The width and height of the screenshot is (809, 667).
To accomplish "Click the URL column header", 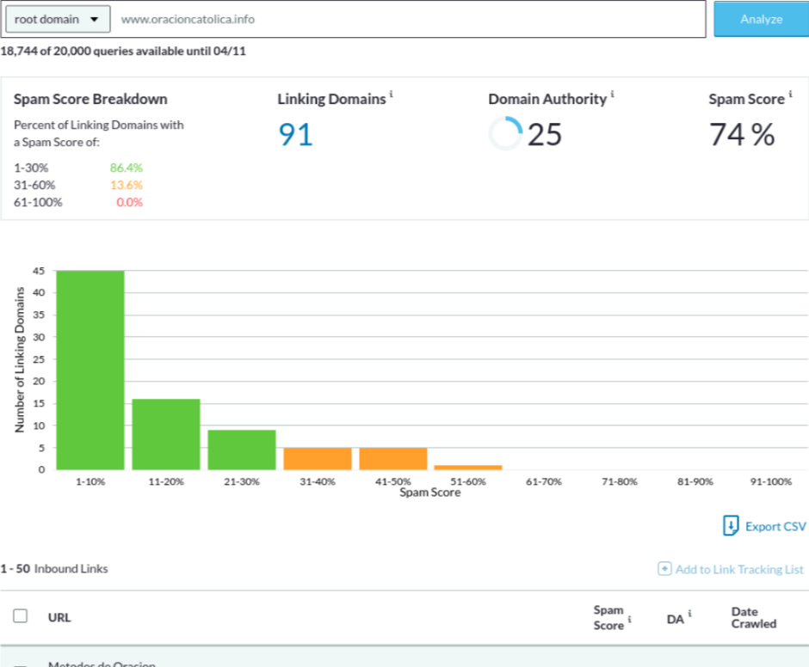I will (59, 617).
